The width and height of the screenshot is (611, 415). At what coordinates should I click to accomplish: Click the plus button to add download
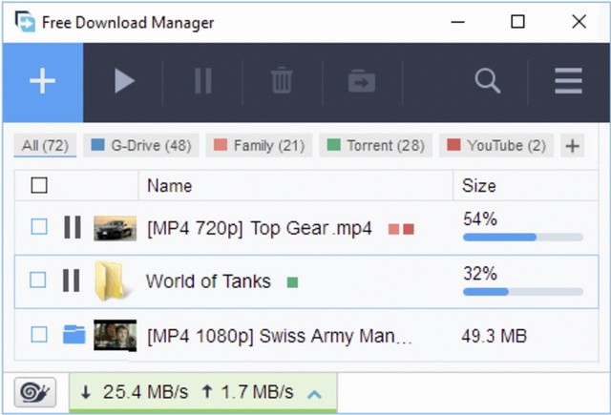(x=42, y=82)
